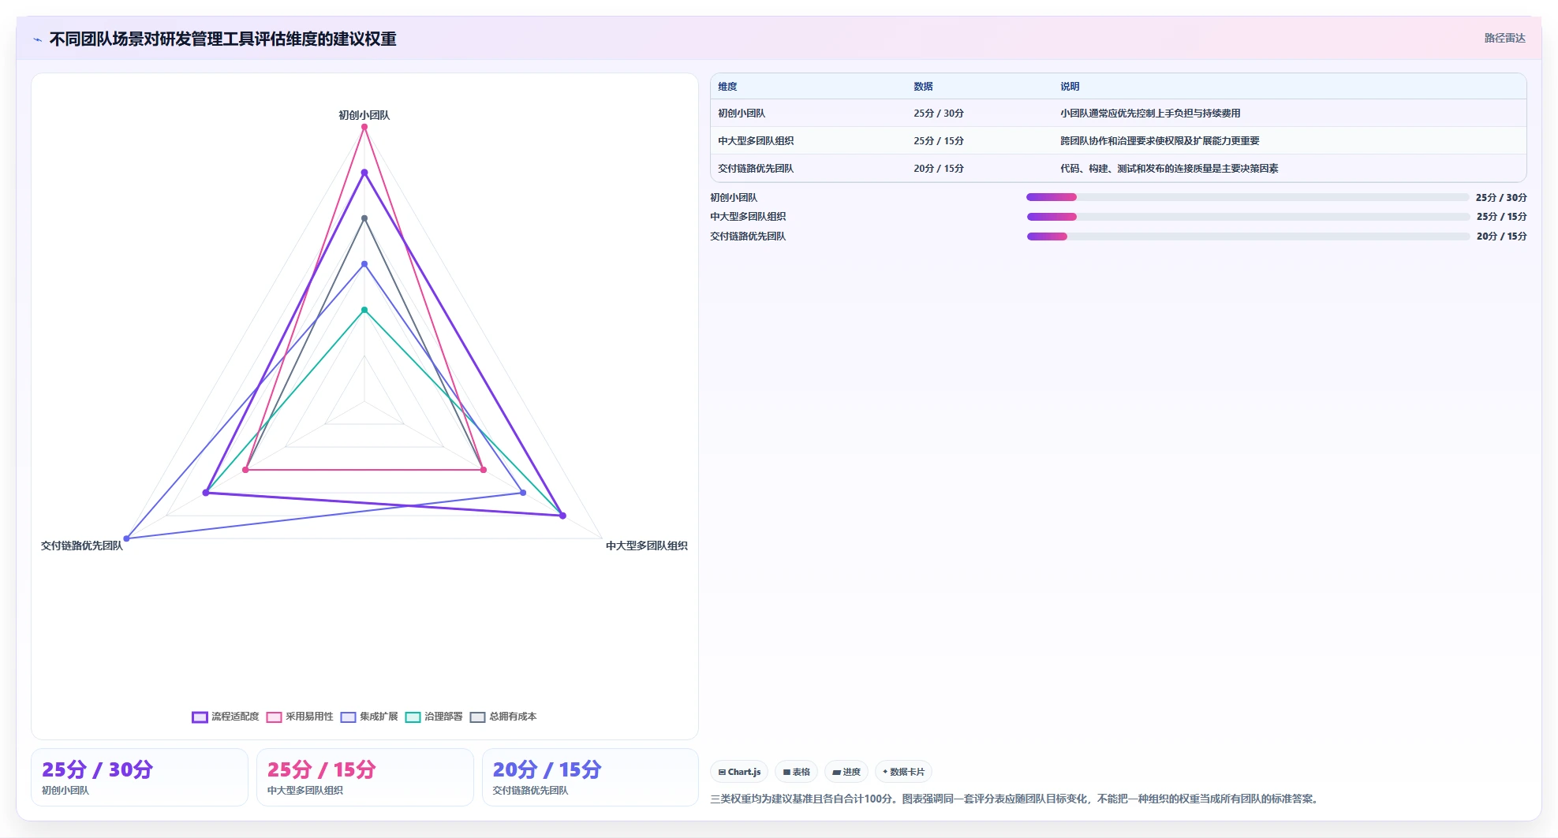The height and width of the screenshot is (838, 1558).
Task: Click the 中大型多团队组织 radar axis label
Action: click(x=647, y=546)
